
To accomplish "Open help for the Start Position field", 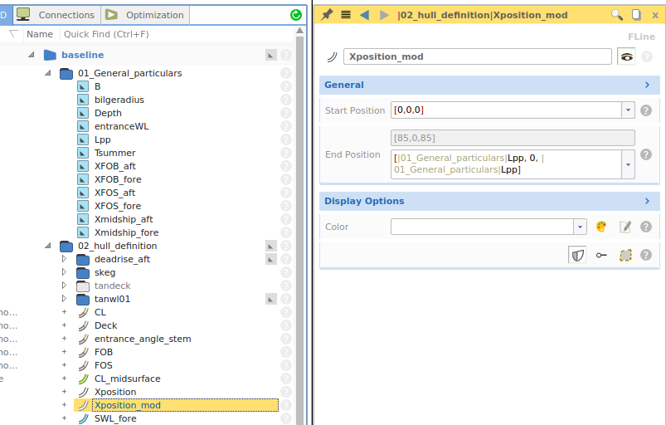I will (646, 110).
